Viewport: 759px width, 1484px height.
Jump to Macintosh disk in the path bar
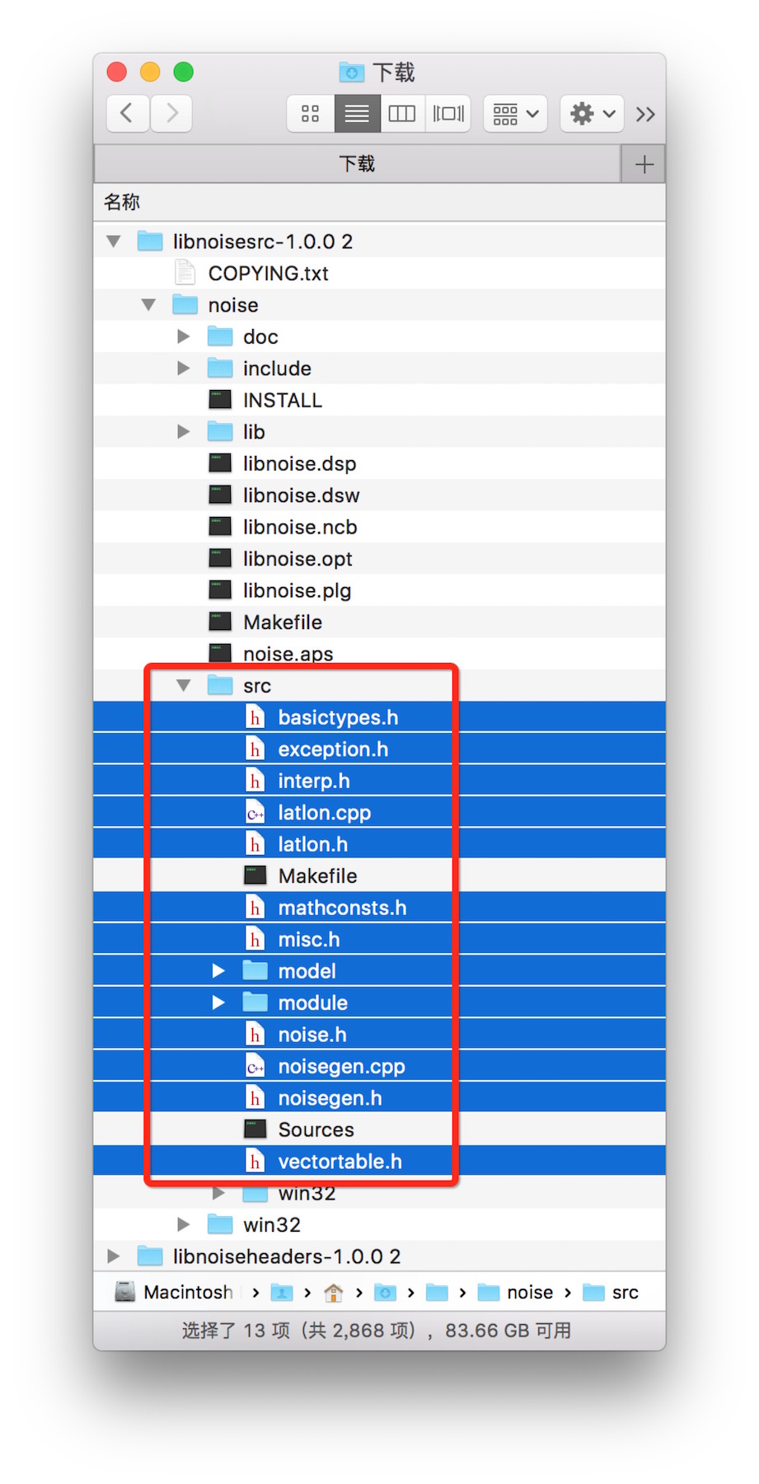coord(176,1292)
